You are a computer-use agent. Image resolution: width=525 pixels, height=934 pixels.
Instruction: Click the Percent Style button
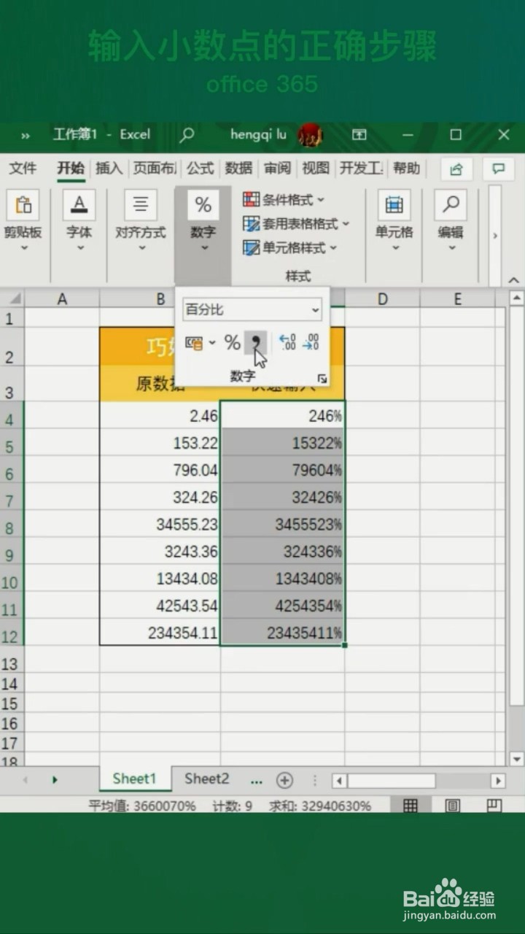[232, 342]
